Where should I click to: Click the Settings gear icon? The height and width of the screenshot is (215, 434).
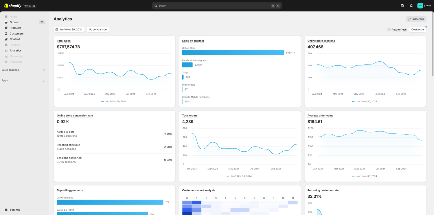[x=6, y=210]
